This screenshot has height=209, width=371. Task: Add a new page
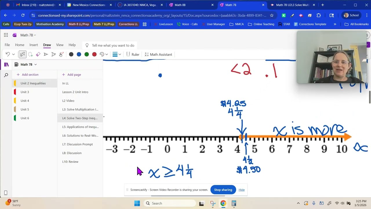pyautogui.click(x=72, y=75)
